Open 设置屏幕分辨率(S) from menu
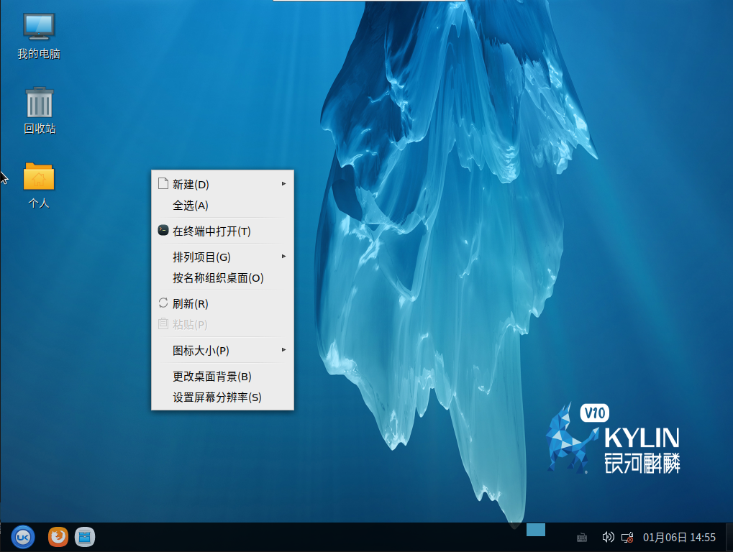This screenshot has width=733, height=552. [x=217, y=397]
